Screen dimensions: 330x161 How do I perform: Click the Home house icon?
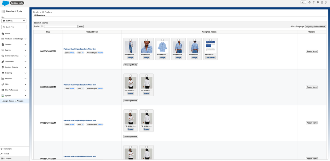pyautogui.click(x=3, y=33)
